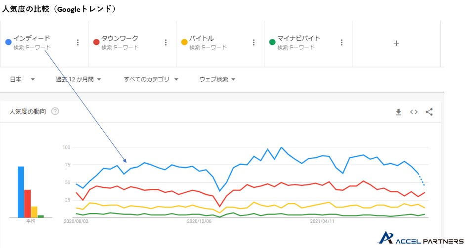Open the embed code icon for chart

coord(414,112)
